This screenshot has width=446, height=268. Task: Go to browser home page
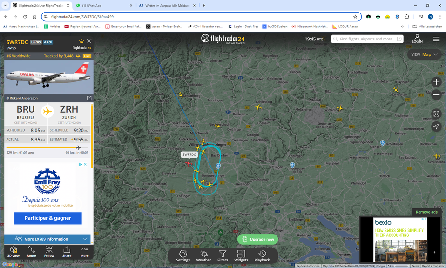pyautogui.click(x=34, y=17)
